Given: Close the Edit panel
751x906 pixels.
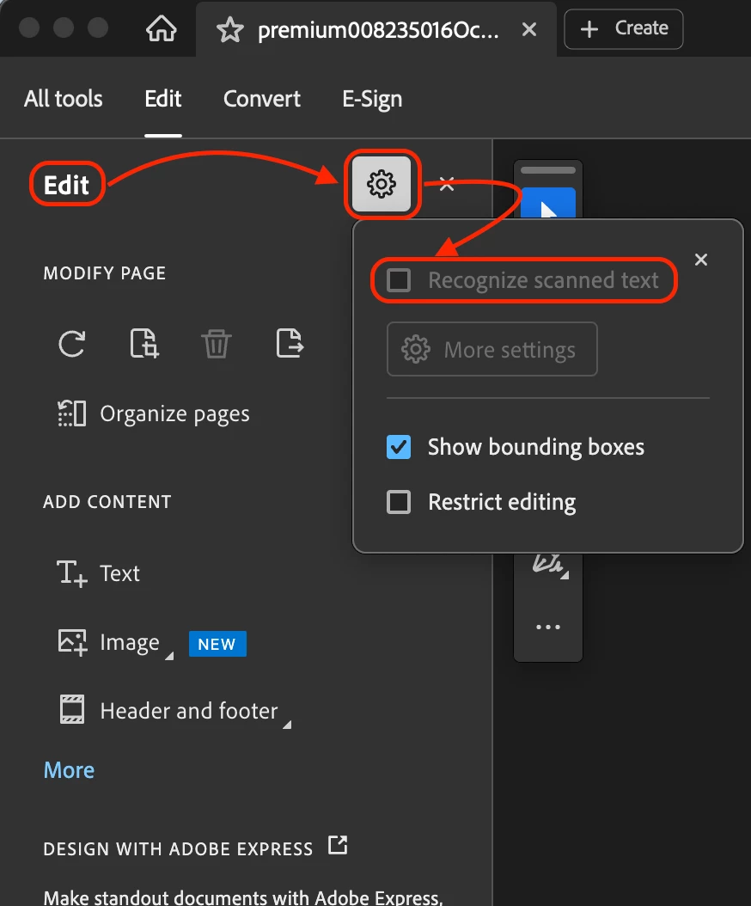Looking at the screenshot, I should pos(447,184).
